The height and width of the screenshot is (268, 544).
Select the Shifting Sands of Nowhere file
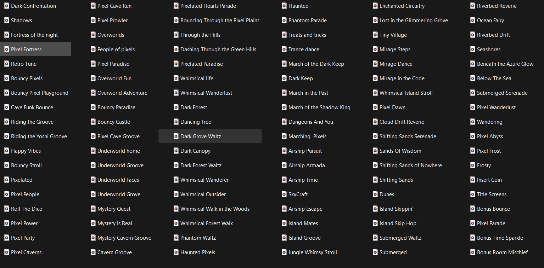(410, 165)
